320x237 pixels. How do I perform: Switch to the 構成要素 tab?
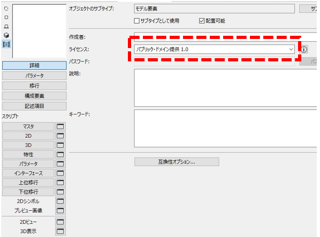34,96
